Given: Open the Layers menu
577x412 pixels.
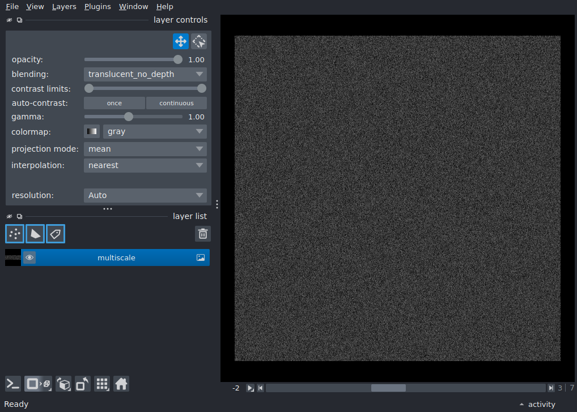Looking at the screenshot, I should (64, 7).
